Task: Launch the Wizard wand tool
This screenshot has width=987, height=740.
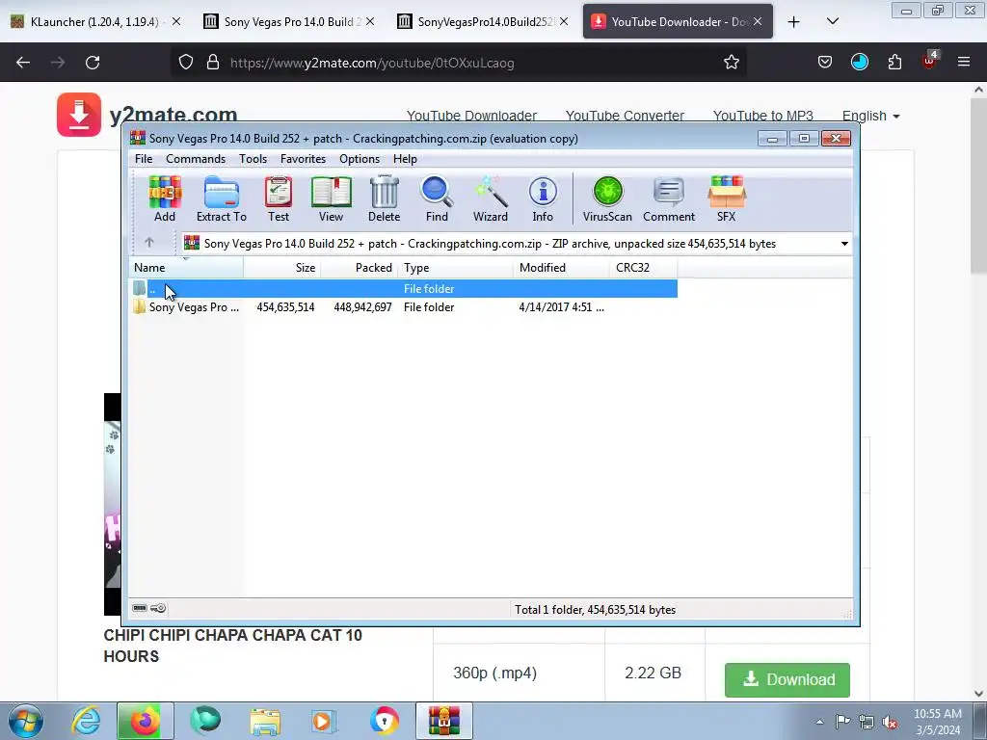Action: pos(491,198)
